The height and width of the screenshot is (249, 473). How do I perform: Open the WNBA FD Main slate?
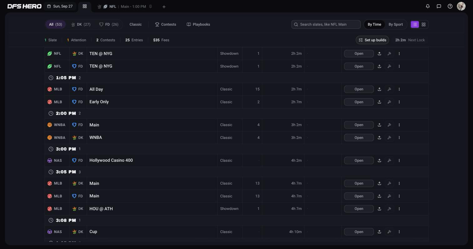(x=359, y=125)
